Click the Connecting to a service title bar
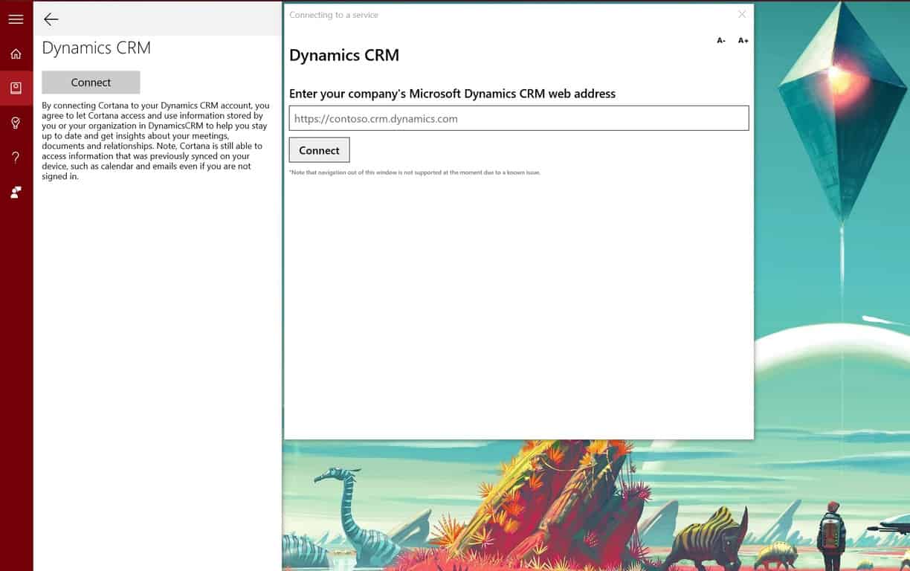 pyautogui.click(x=334, y=14)
